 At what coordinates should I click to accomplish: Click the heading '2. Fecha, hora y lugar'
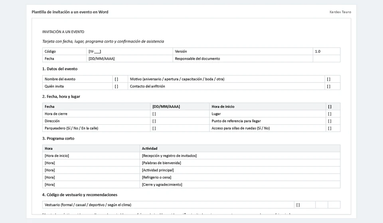[x=61, y=96]
